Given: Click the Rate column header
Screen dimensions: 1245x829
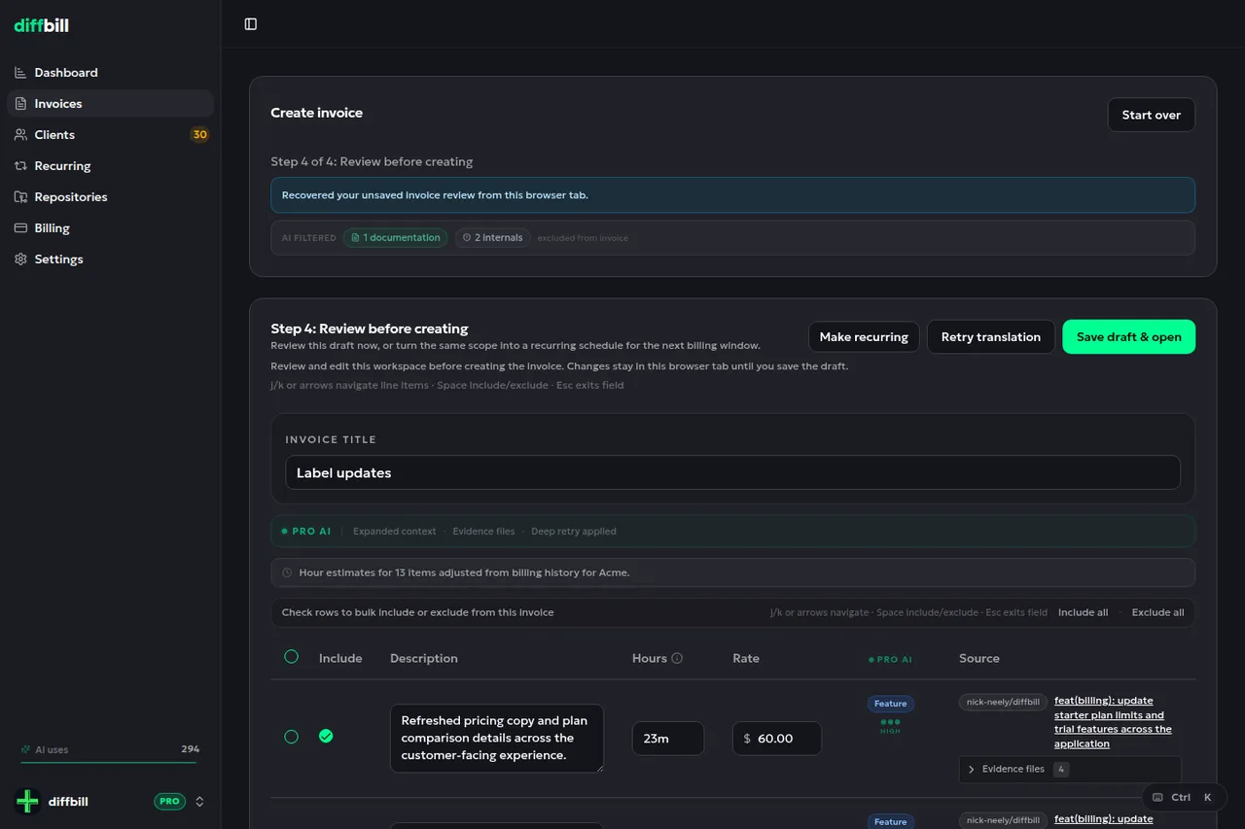Looking at the screenshot, I should pos(745,658).
